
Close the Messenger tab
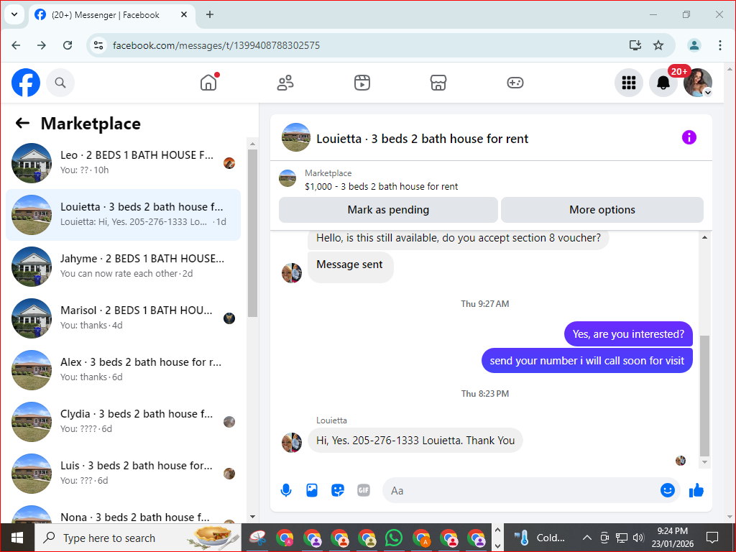184,14
